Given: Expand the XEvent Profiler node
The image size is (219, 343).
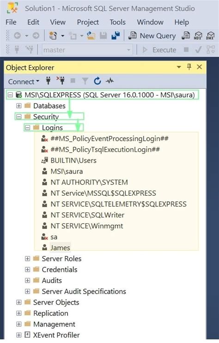Looking at the screenshot, I should pos(19,335).
